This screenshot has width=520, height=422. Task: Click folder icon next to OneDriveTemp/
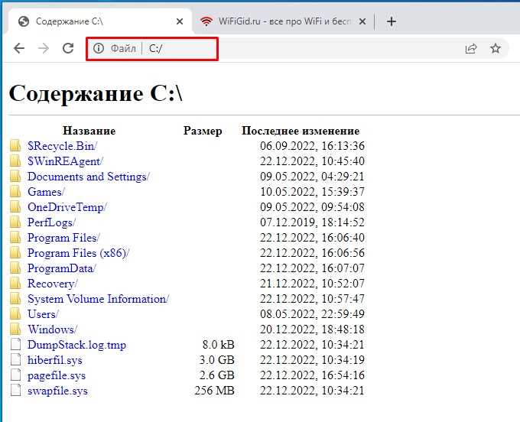coord(15,206)
